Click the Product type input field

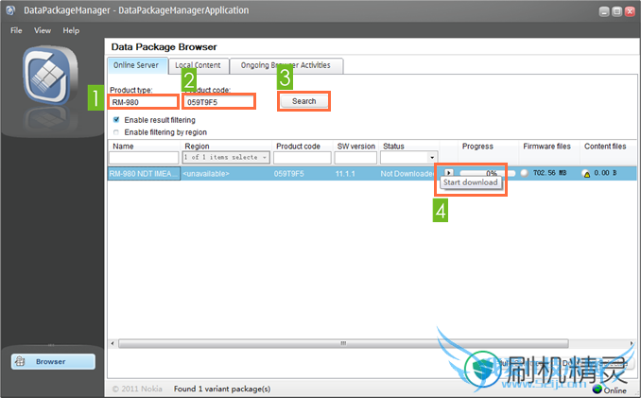[144, 102]
